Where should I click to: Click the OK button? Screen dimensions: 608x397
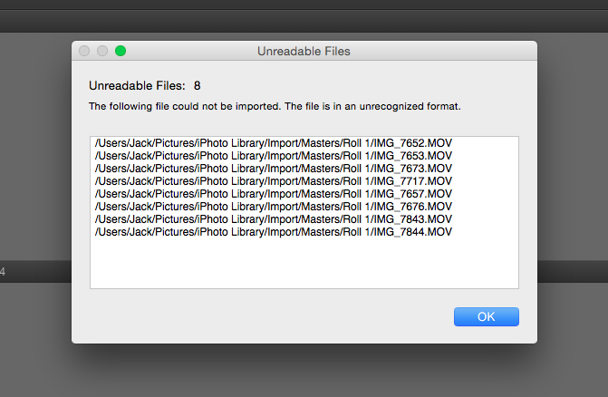coord(486,316)
